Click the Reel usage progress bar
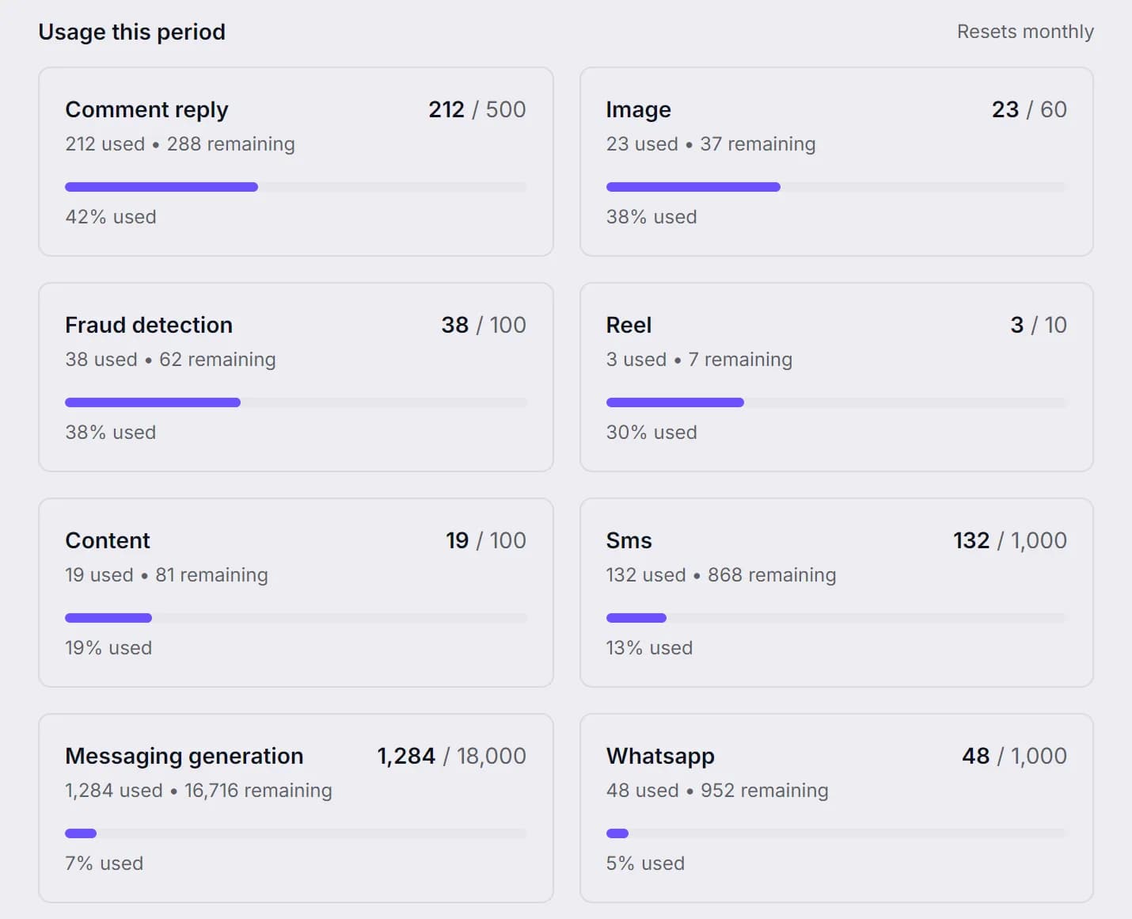 pos(837,402)
